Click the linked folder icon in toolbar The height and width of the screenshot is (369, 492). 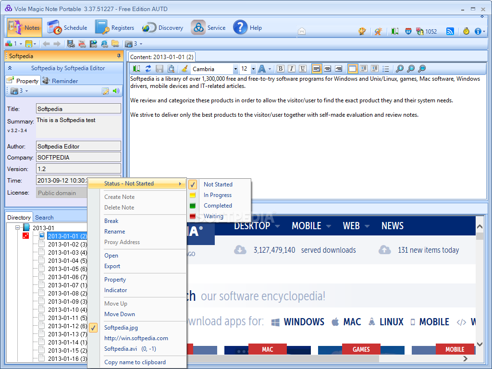(x=115, y=44)
